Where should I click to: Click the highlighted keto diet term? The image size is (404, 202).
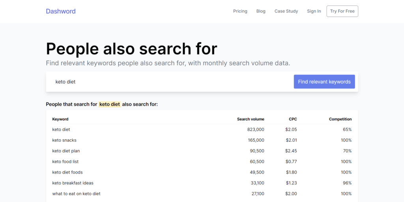pos(110,104)
